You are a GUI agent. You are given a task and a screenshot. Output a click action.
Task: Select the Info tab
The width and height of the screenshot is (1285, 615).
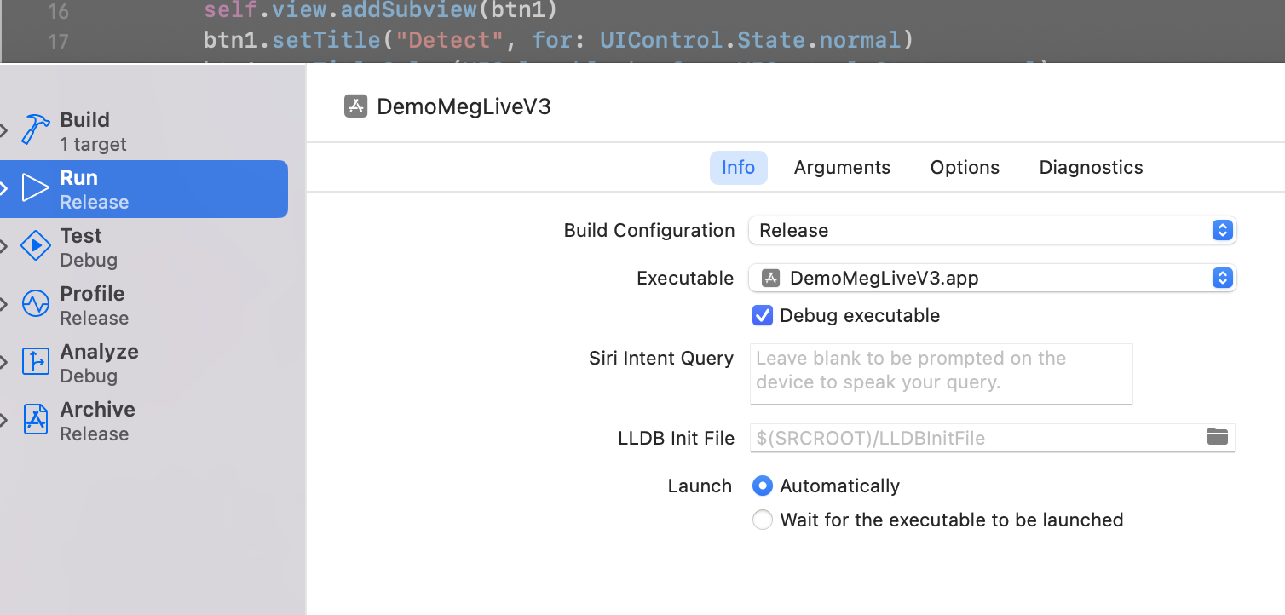738,168
